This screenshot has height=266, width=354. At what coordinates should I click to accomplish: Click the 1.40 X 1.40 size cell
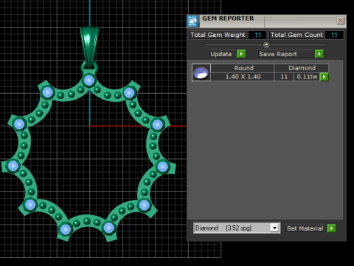point(243,77)
